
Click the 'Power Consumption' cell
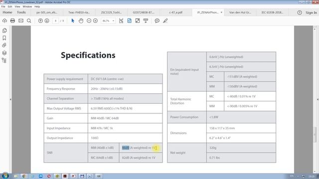pos(187,117)
